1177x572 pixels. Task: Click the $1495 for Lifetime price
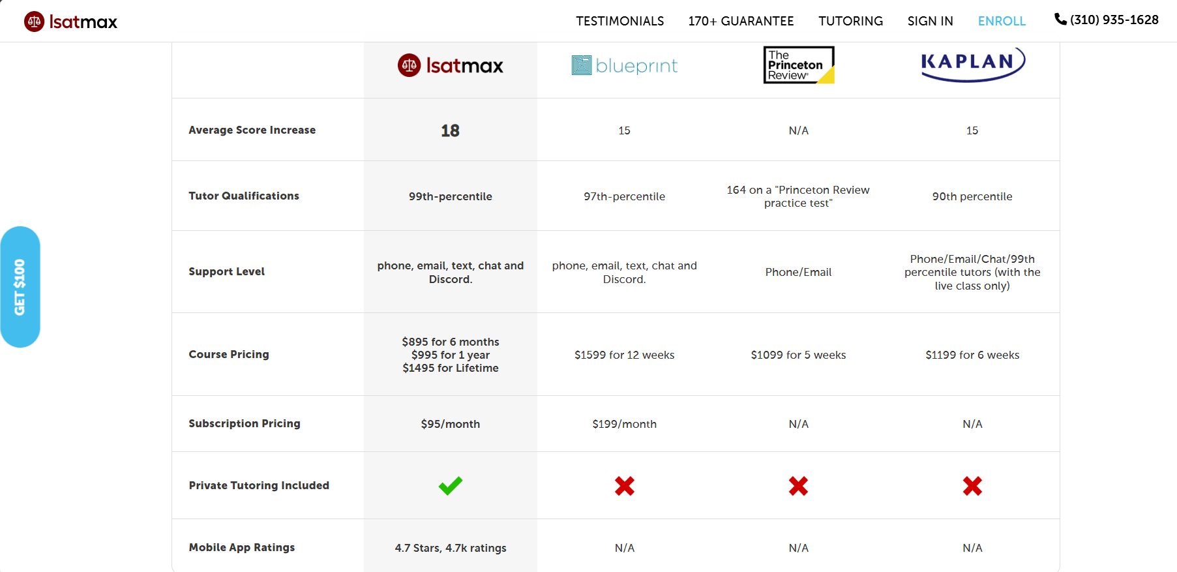451,368
